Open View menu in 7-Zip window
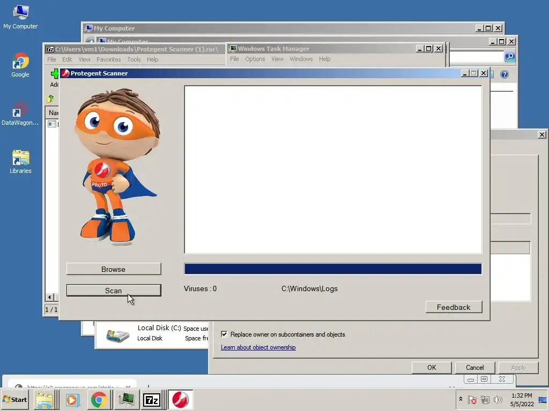549x411 pixels. click(x=84, y=59)
